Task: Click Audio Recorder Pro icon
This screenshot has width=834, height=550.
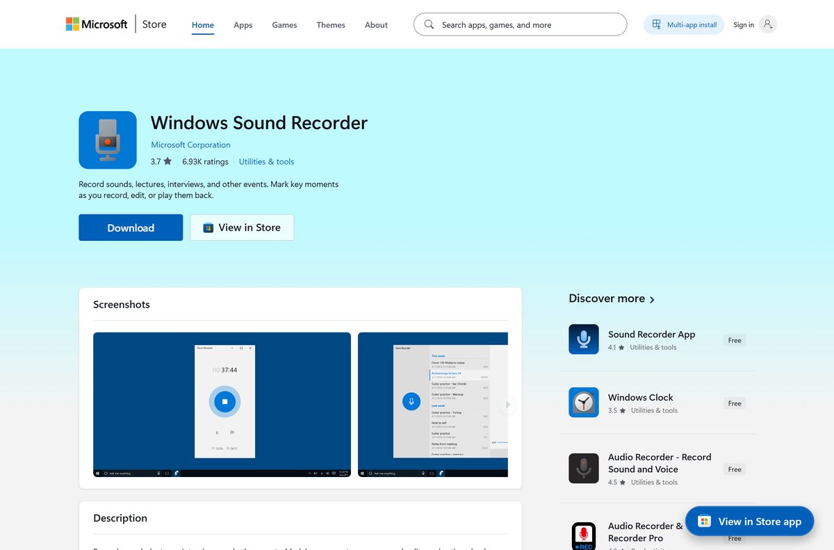Action: click(584, 537)
